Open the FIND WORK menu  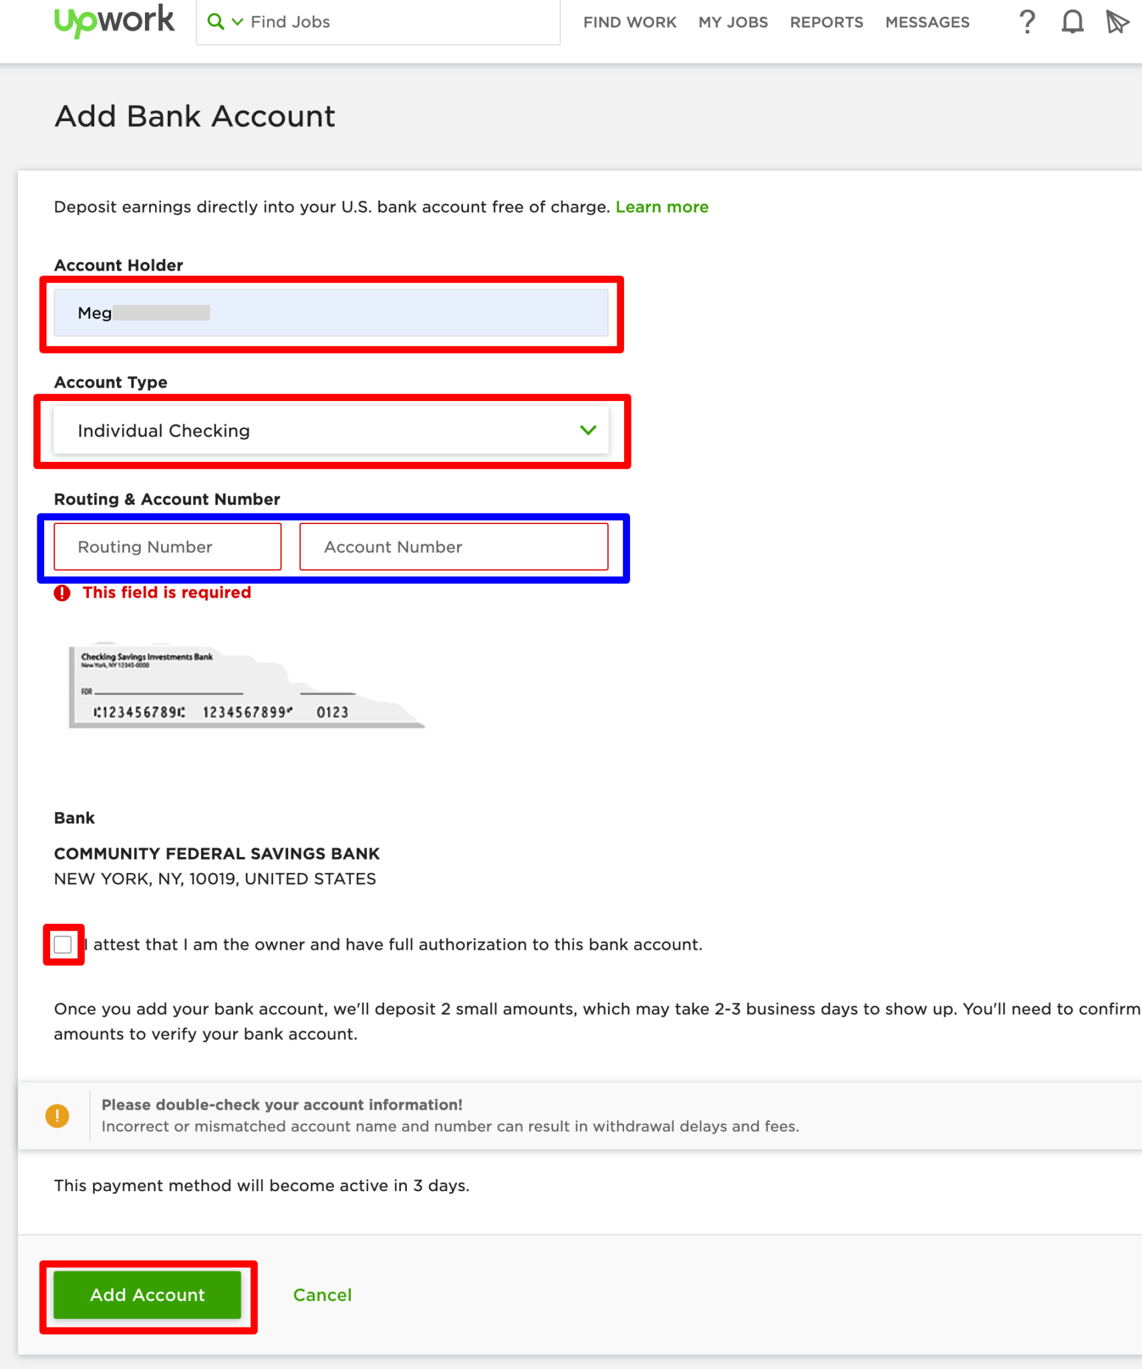(629, 23)
